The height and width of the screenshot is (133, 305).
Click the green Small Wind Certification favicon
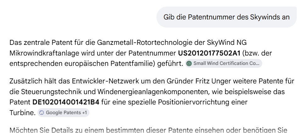189,63
